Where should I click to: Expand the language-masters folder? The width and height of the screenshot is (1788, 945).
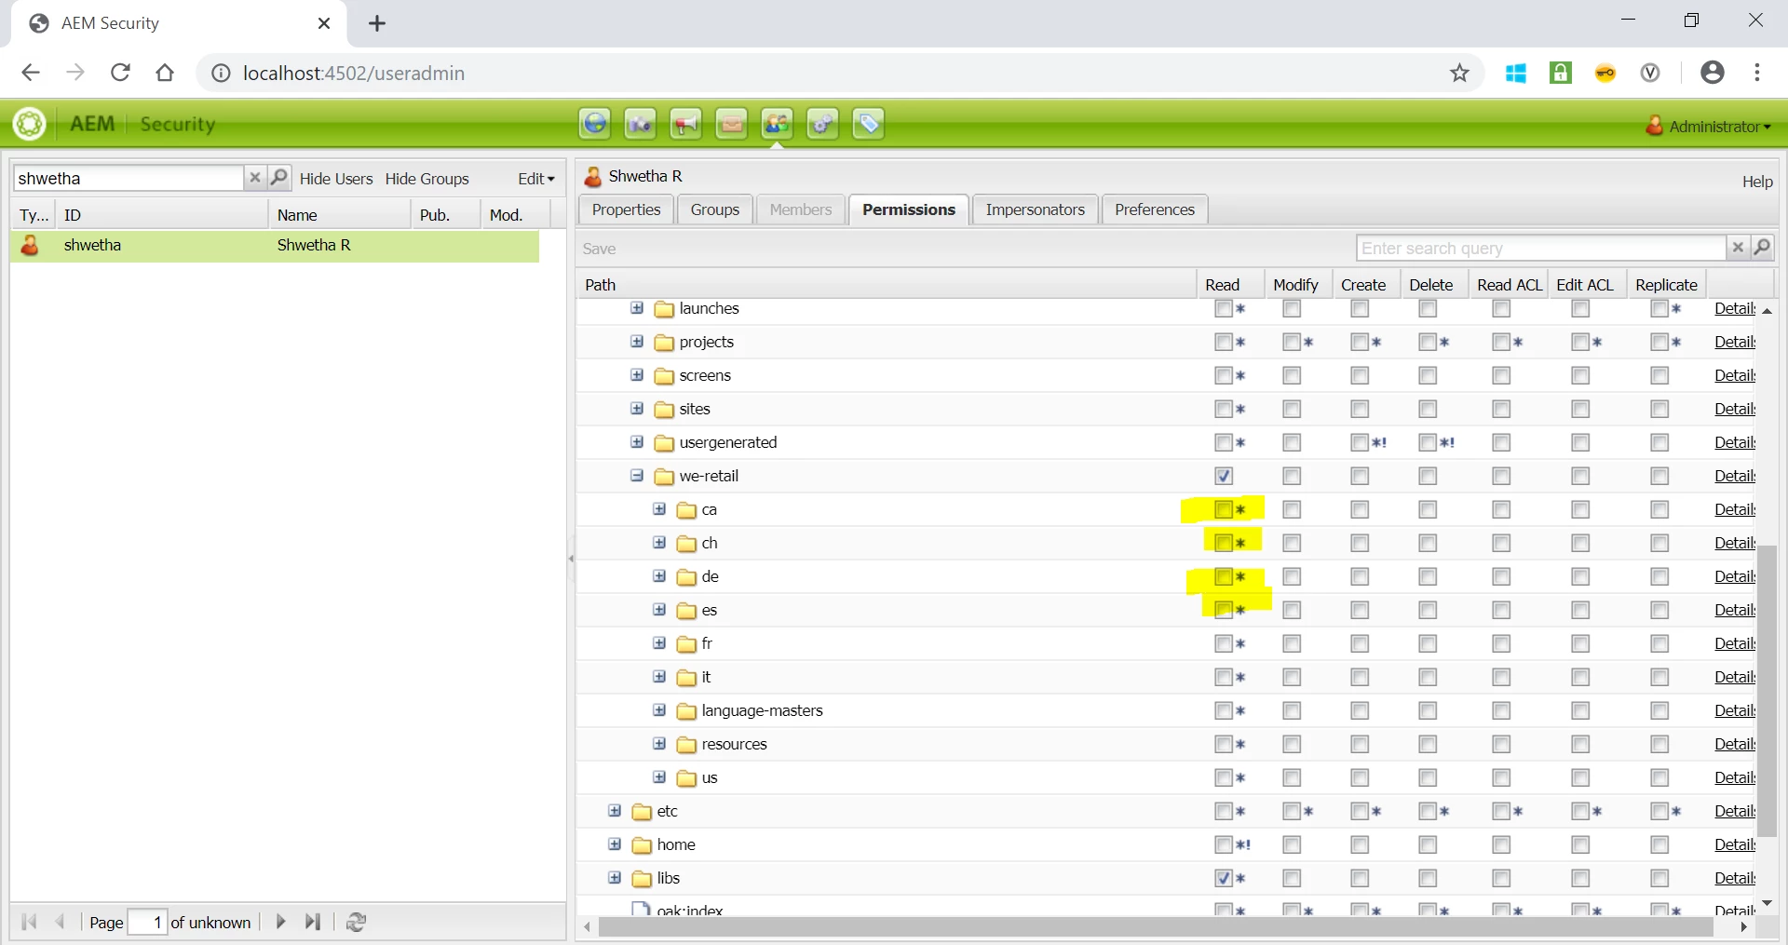pos(659,710)
